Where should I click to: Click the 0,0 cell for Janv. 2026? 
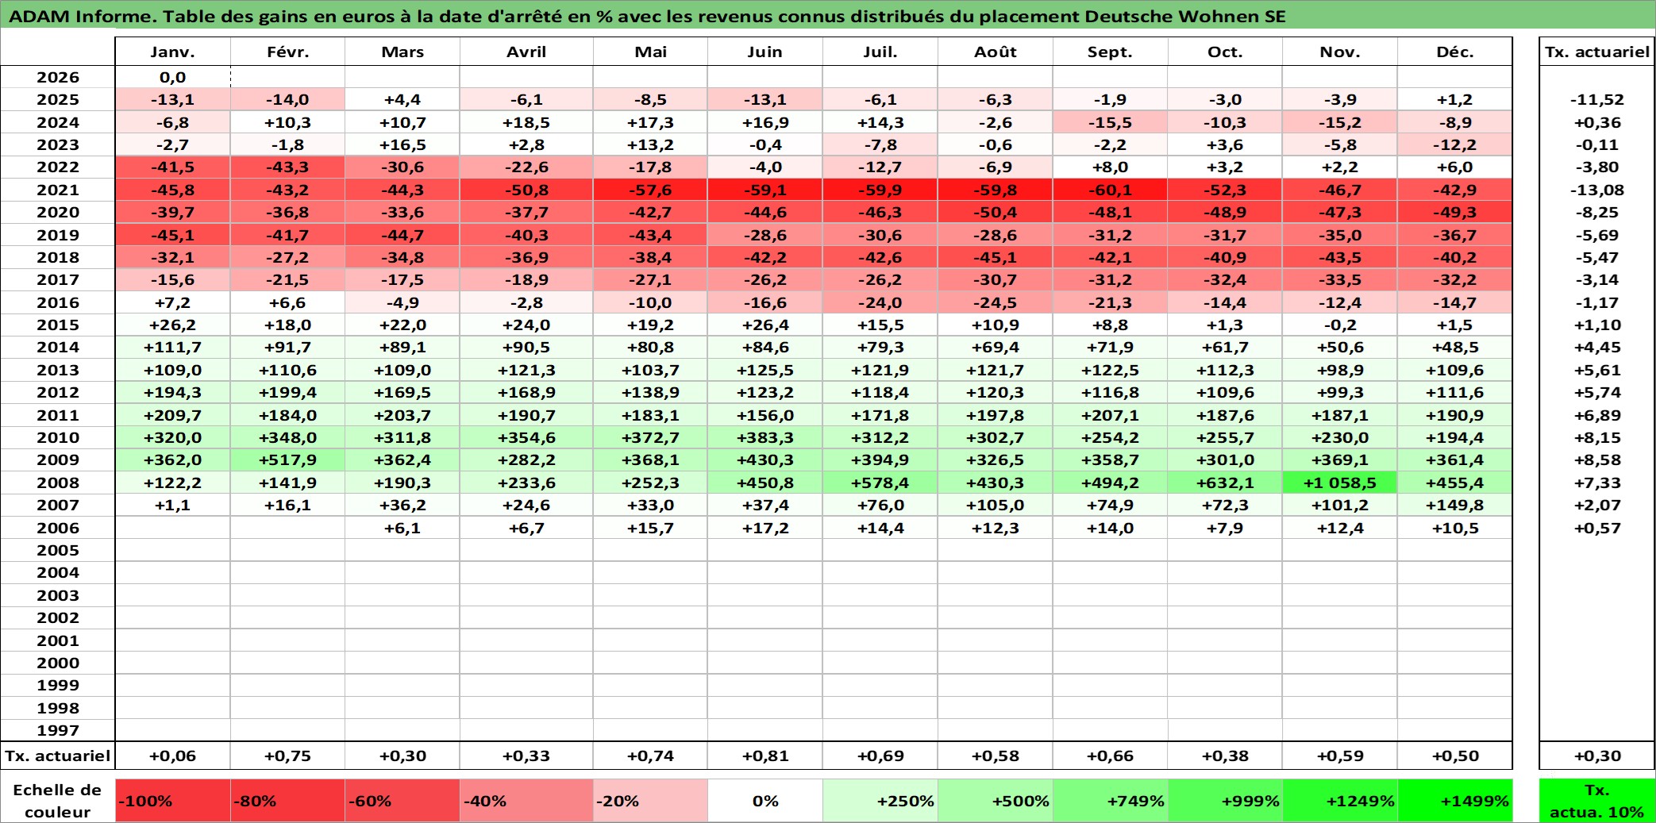pos(173,77)
